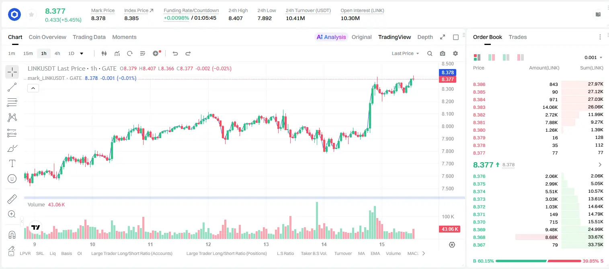Screen dimensions: 609x269
Task: Take a chart snapshot with camera icon
Action: [443, 53]
